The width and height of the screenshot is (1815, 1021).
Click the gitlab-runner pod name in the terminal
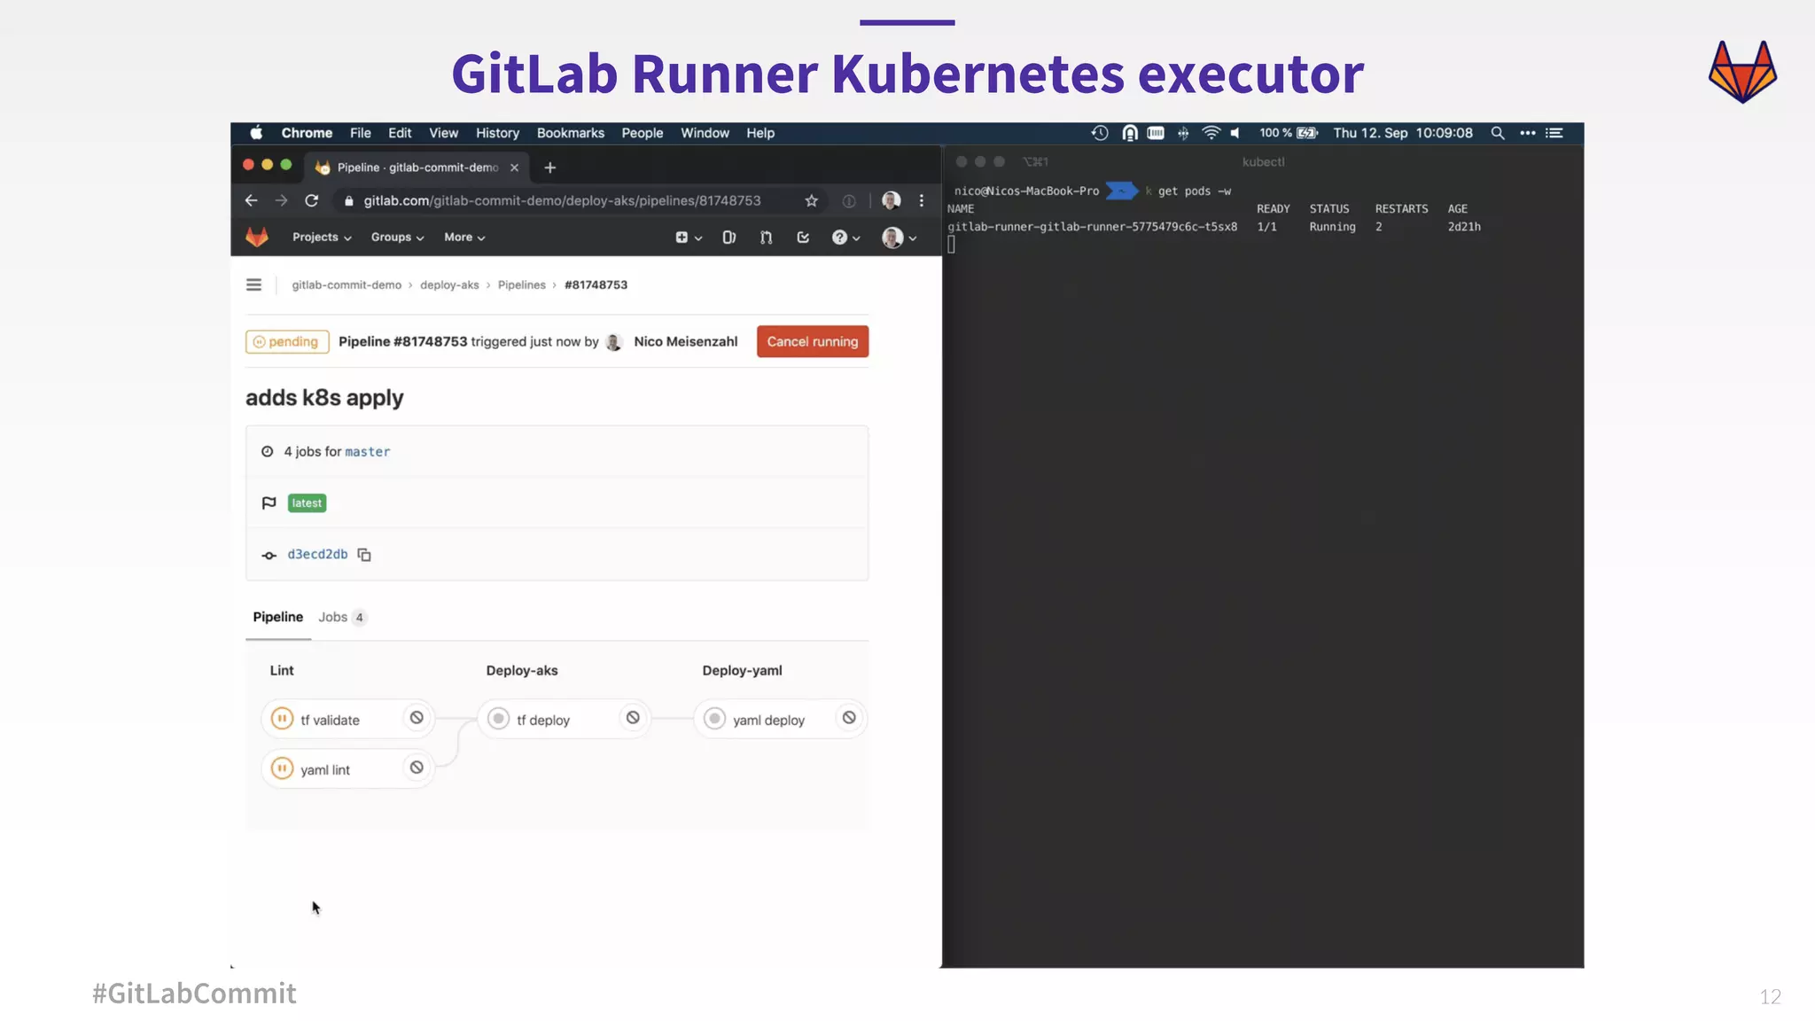point(1092,227)
